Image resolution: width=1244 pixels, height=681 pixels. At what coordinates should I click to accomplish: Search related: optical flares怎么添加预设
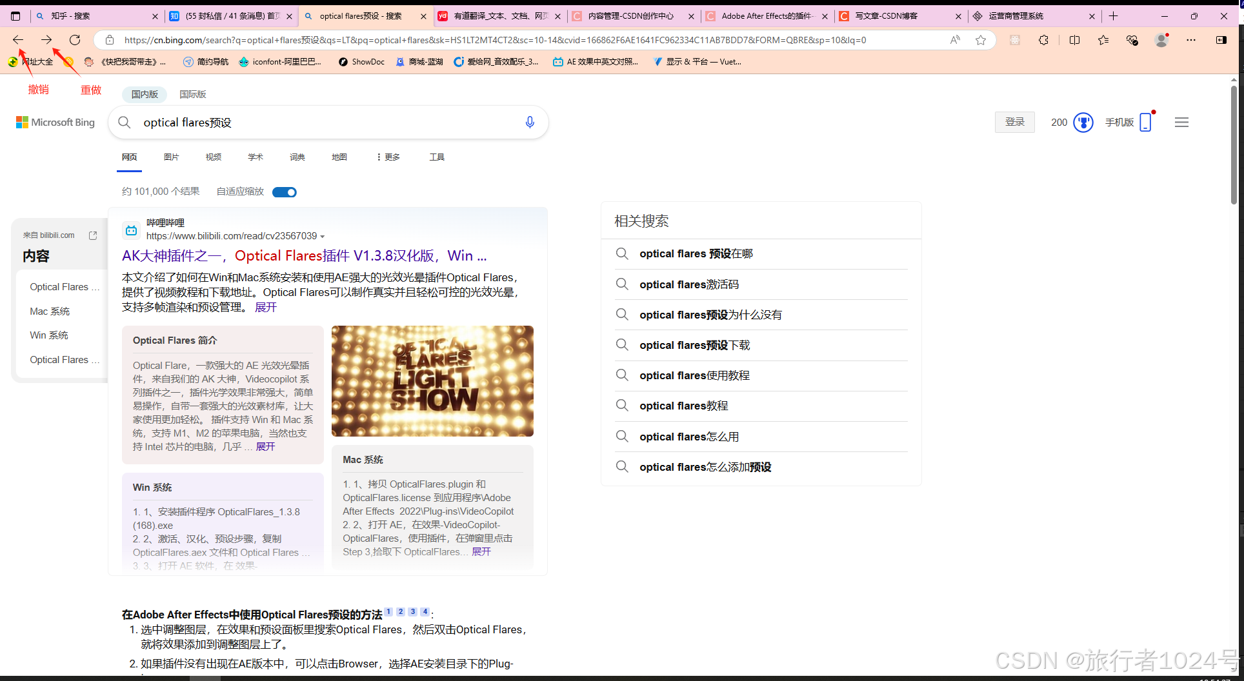pyautogui.click(x=705, y=467)
